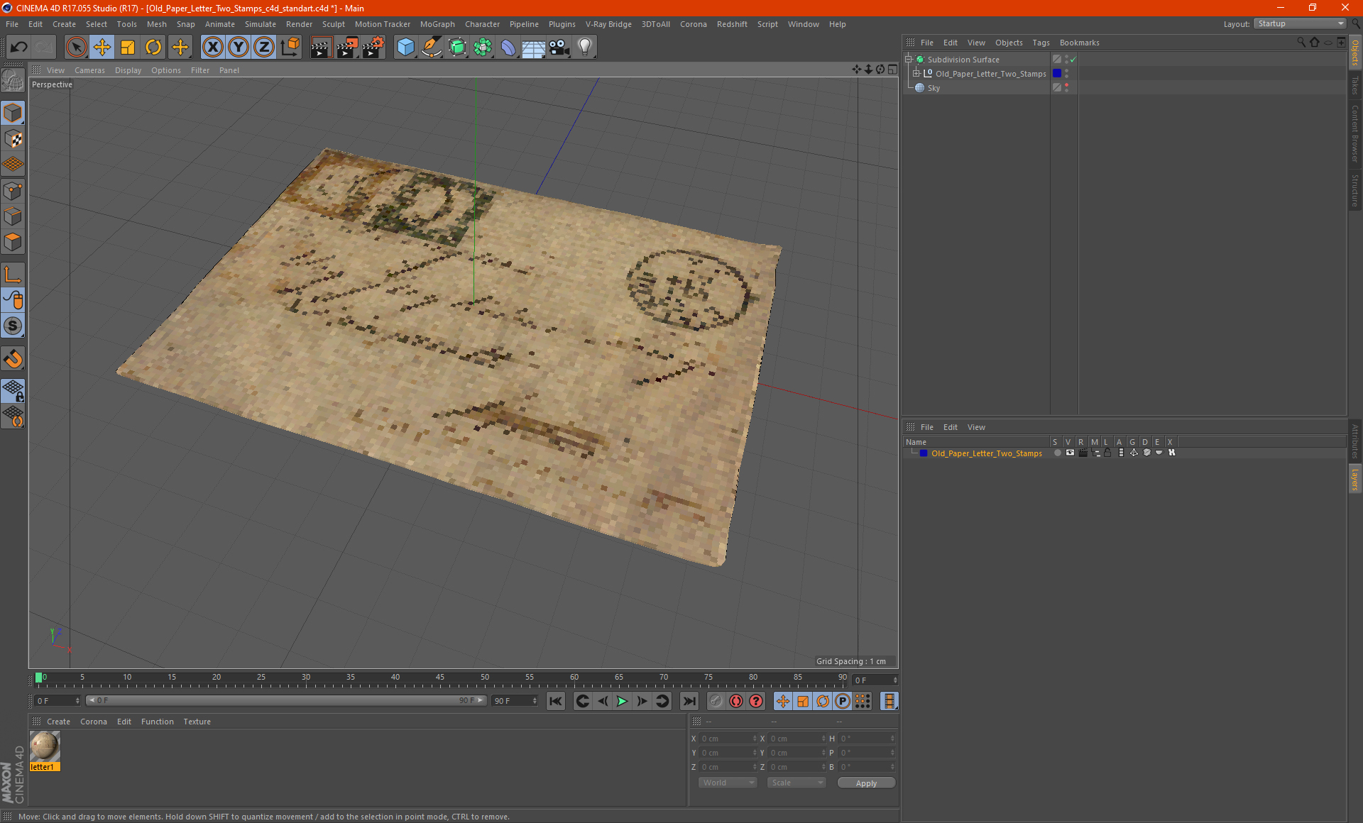The image size is (1363, 823).
Task: Activate the Move tool
Action: pyautogui.click(x=102, y=47)
